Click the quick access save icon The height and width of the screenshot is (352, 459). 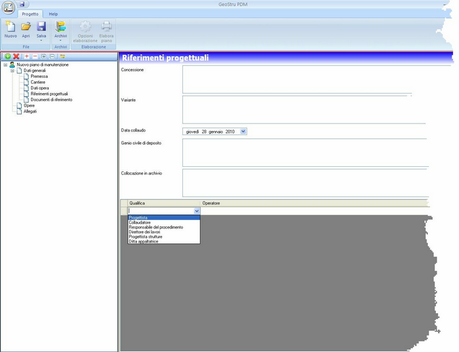22,4
